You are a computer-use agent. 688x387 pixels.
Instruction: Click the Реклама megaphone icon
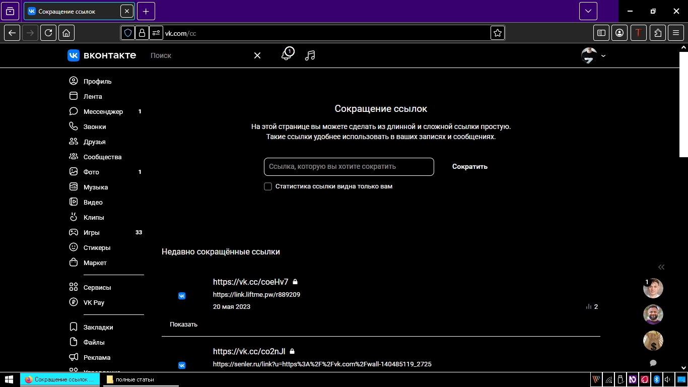tap(74, 357)
